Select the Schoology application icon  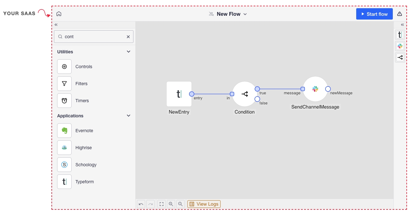click(64, 165)
